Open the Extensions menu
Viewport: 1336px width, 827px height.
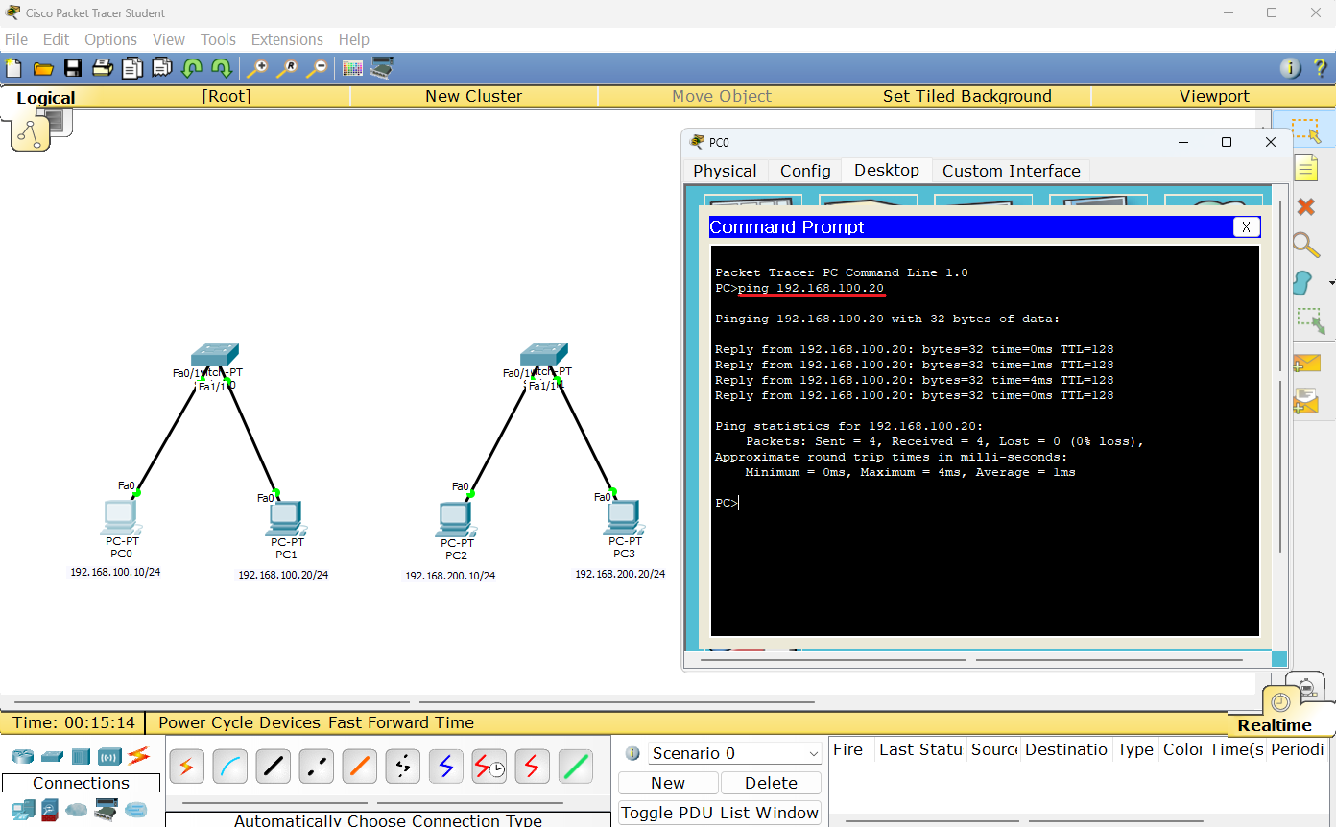tap(287, 39)
